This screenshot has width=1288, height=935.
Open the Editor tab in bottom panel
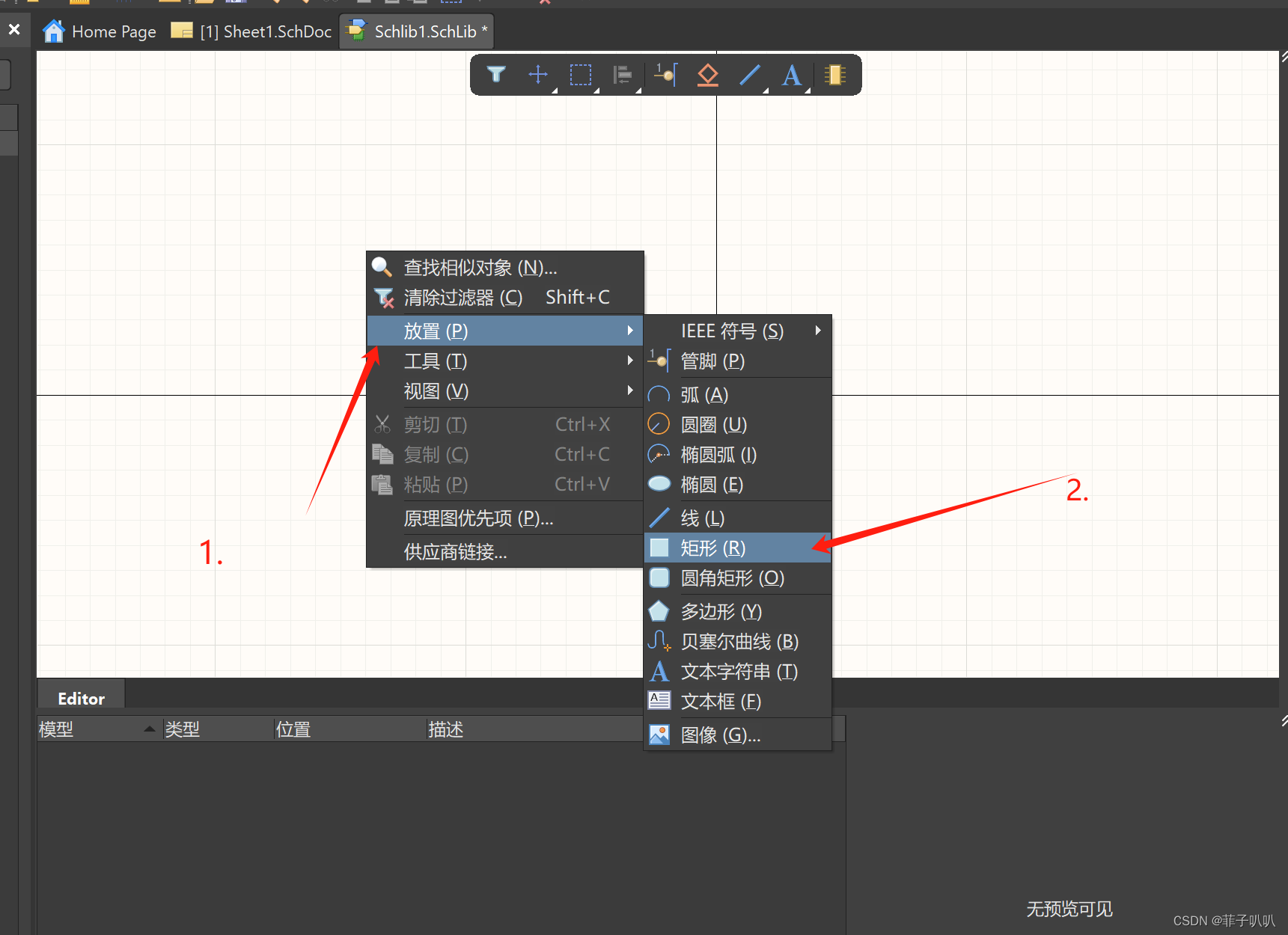pyautogui.click(x=81, y=698)
